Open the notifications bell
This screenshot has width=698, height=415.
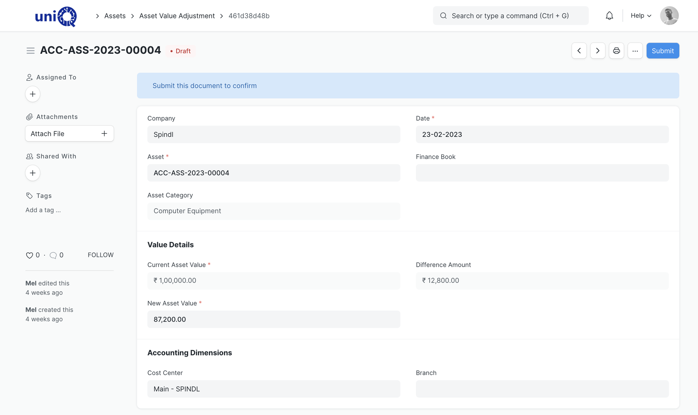tap(609, 16)
